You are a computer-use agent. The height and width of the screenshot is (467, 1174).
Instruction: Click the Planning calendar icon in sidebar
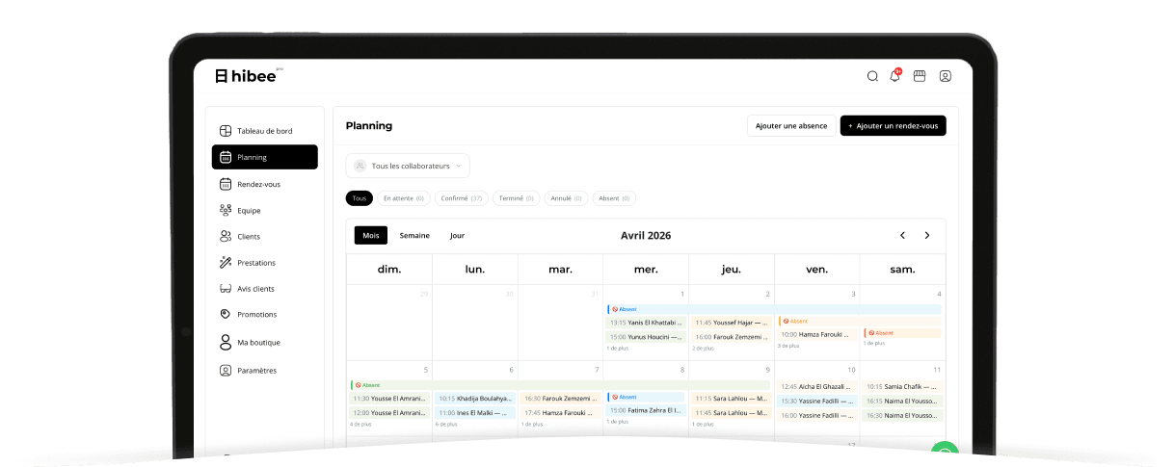tap(226, 157)
